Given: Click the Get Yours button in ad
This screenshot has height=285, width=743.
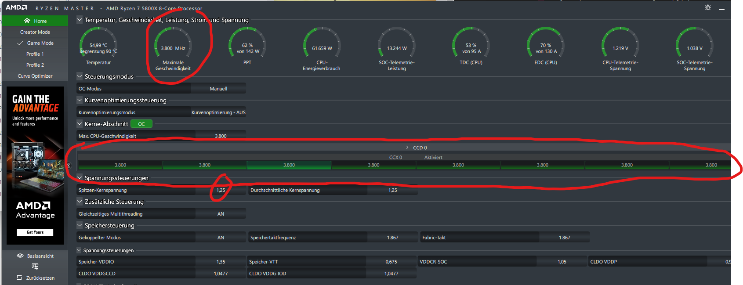Looking at the screenshot, I should point(35,232).
